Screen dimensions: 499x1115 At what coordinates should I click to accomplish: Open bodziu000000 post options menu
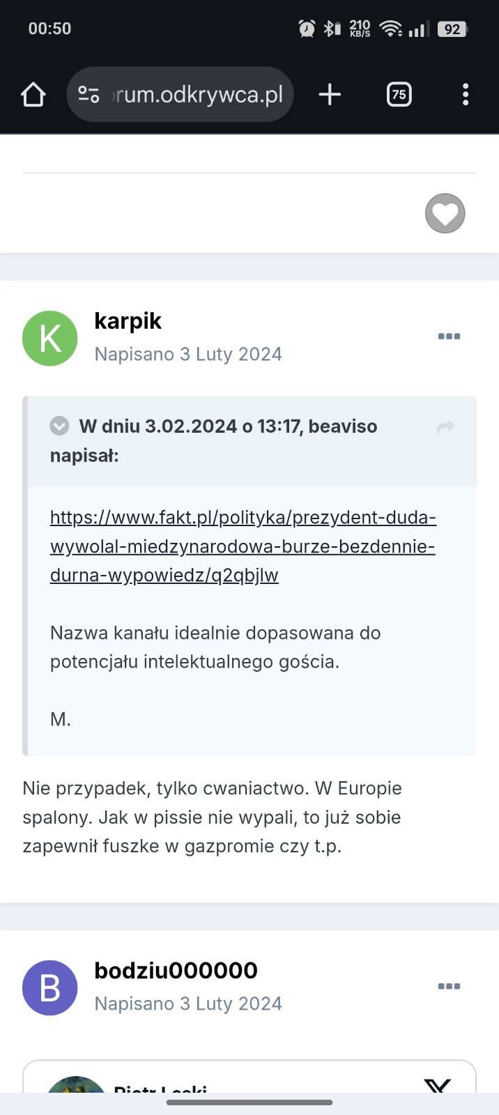coord(449,986)
